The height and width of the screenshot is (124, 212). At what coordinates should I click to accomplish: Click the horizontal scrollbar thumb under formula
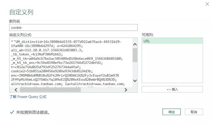tap(50, 90)
